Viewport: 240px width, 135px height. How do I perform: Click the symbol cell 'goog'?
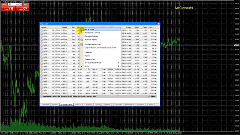pyautogui.click(x=87, y=78)
